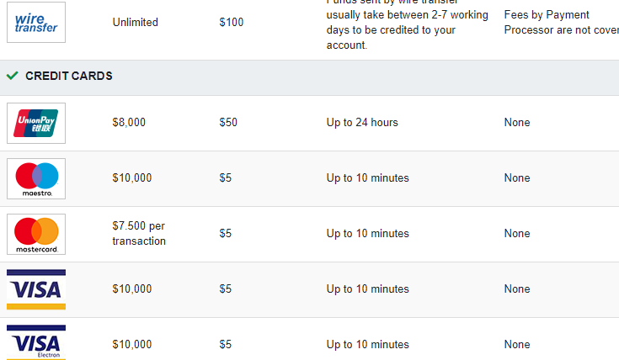Click the UnionPay $50 minimum deposit

point(228,122)
